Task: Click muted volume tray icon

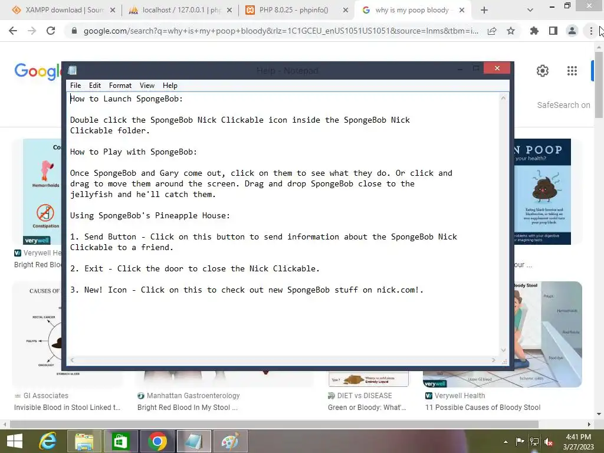Action: tap(549, 442)
